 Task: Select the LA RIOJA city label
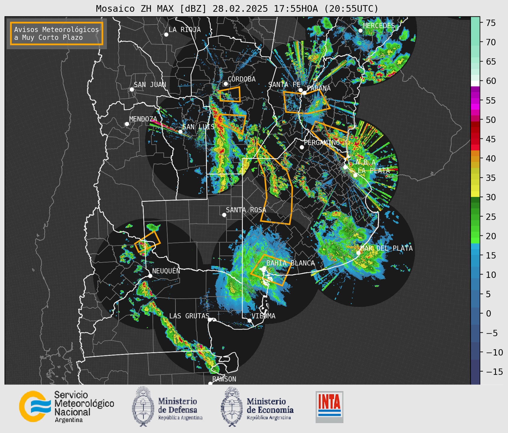pyautogui.click(x=185, y=30)
